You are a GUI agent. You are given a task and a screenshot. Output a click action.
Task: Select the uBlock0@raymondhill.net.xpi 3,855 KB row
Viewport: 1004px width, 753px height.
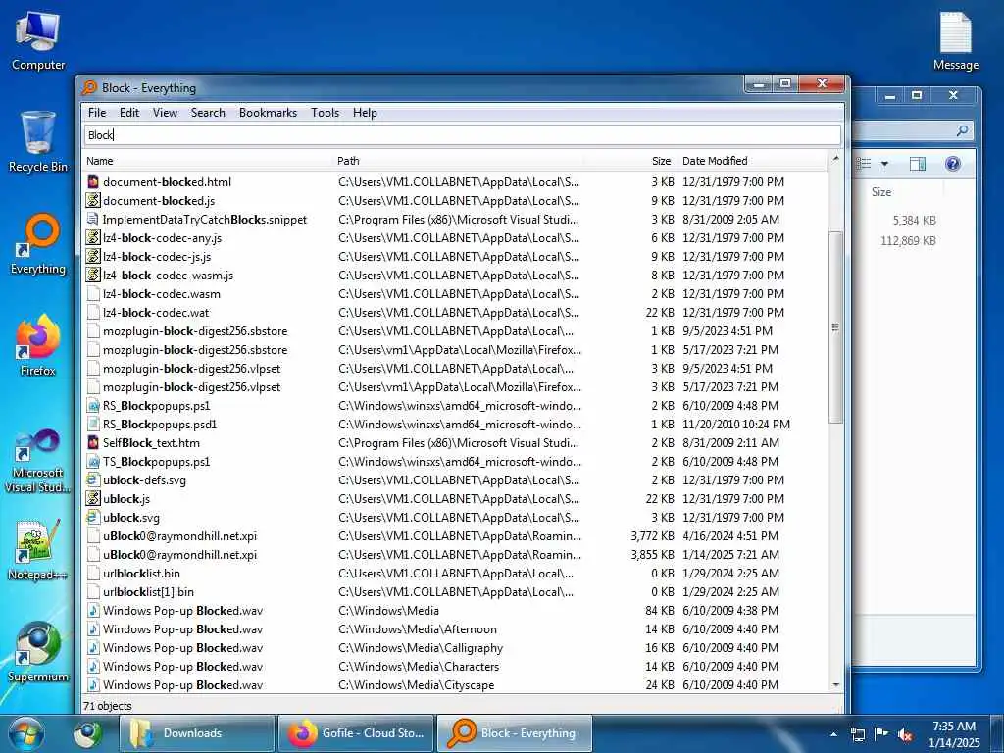(456, 555)
